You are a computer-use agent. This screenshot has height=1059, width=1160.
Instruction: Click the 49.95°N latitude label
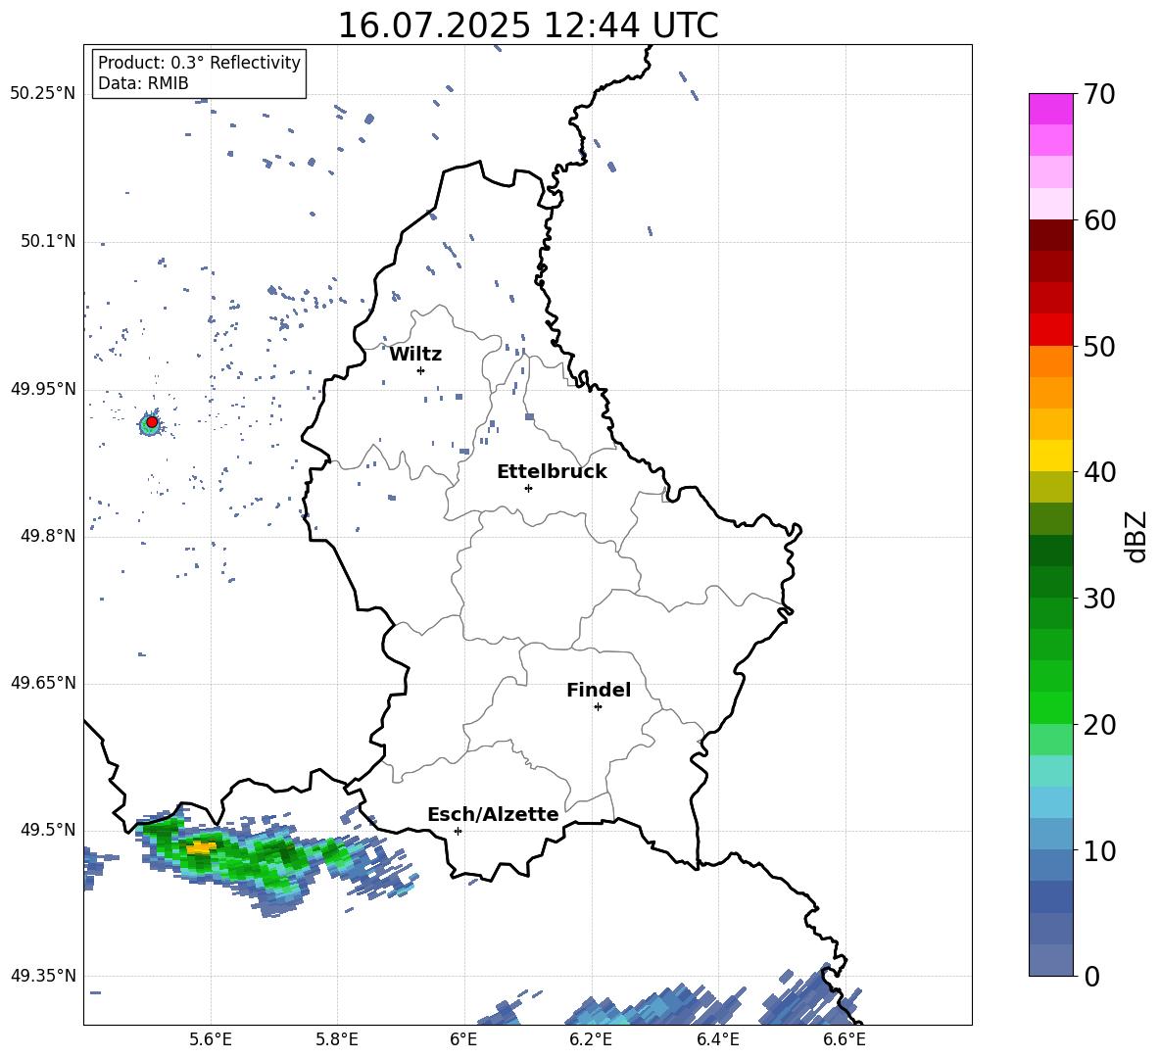(x=43, y=389)
